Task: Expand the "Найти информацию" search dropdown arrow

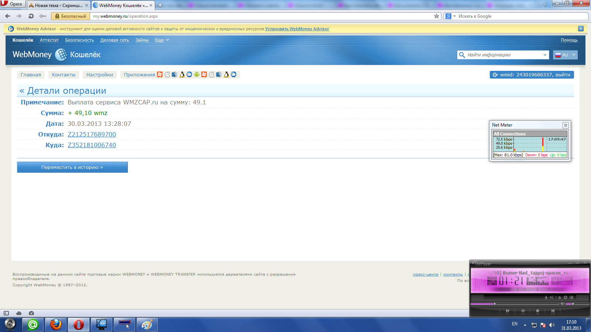Action: (x=545, y=55)
